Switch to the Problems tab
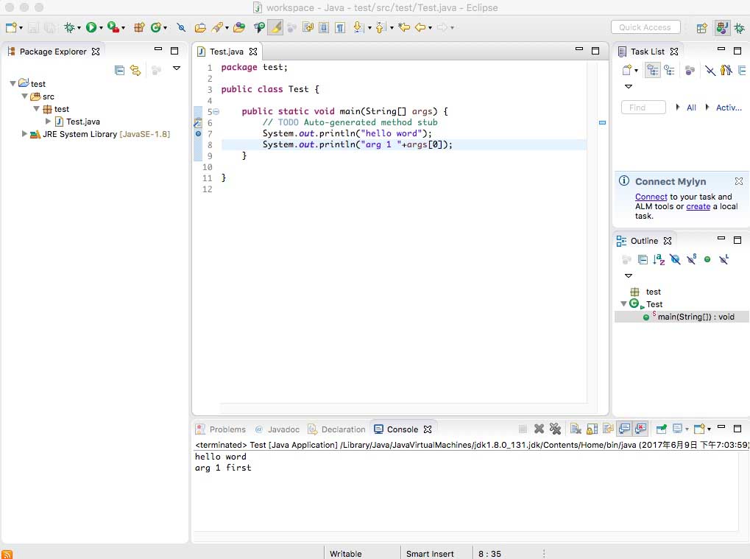The width and height of the screenshot is (750, 559). point(227,429)
